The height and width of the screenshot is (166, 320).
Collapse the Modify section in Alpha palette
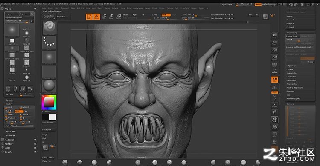(9, 104)
